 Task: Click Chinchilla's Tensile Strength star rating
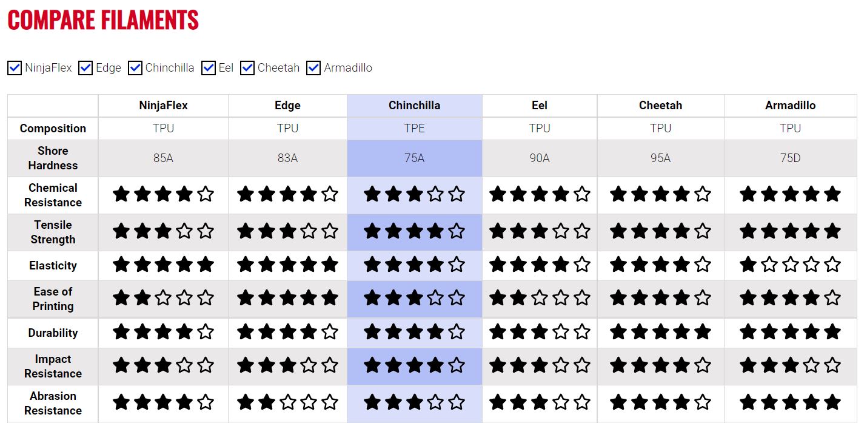tap(415, 231)
